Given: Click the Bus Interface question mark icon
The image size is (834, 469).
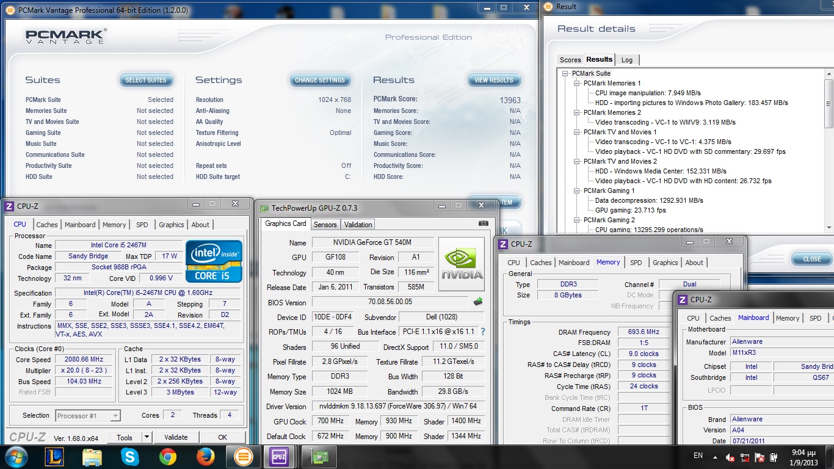Looking at the screenshot, I should click(483, 332).
